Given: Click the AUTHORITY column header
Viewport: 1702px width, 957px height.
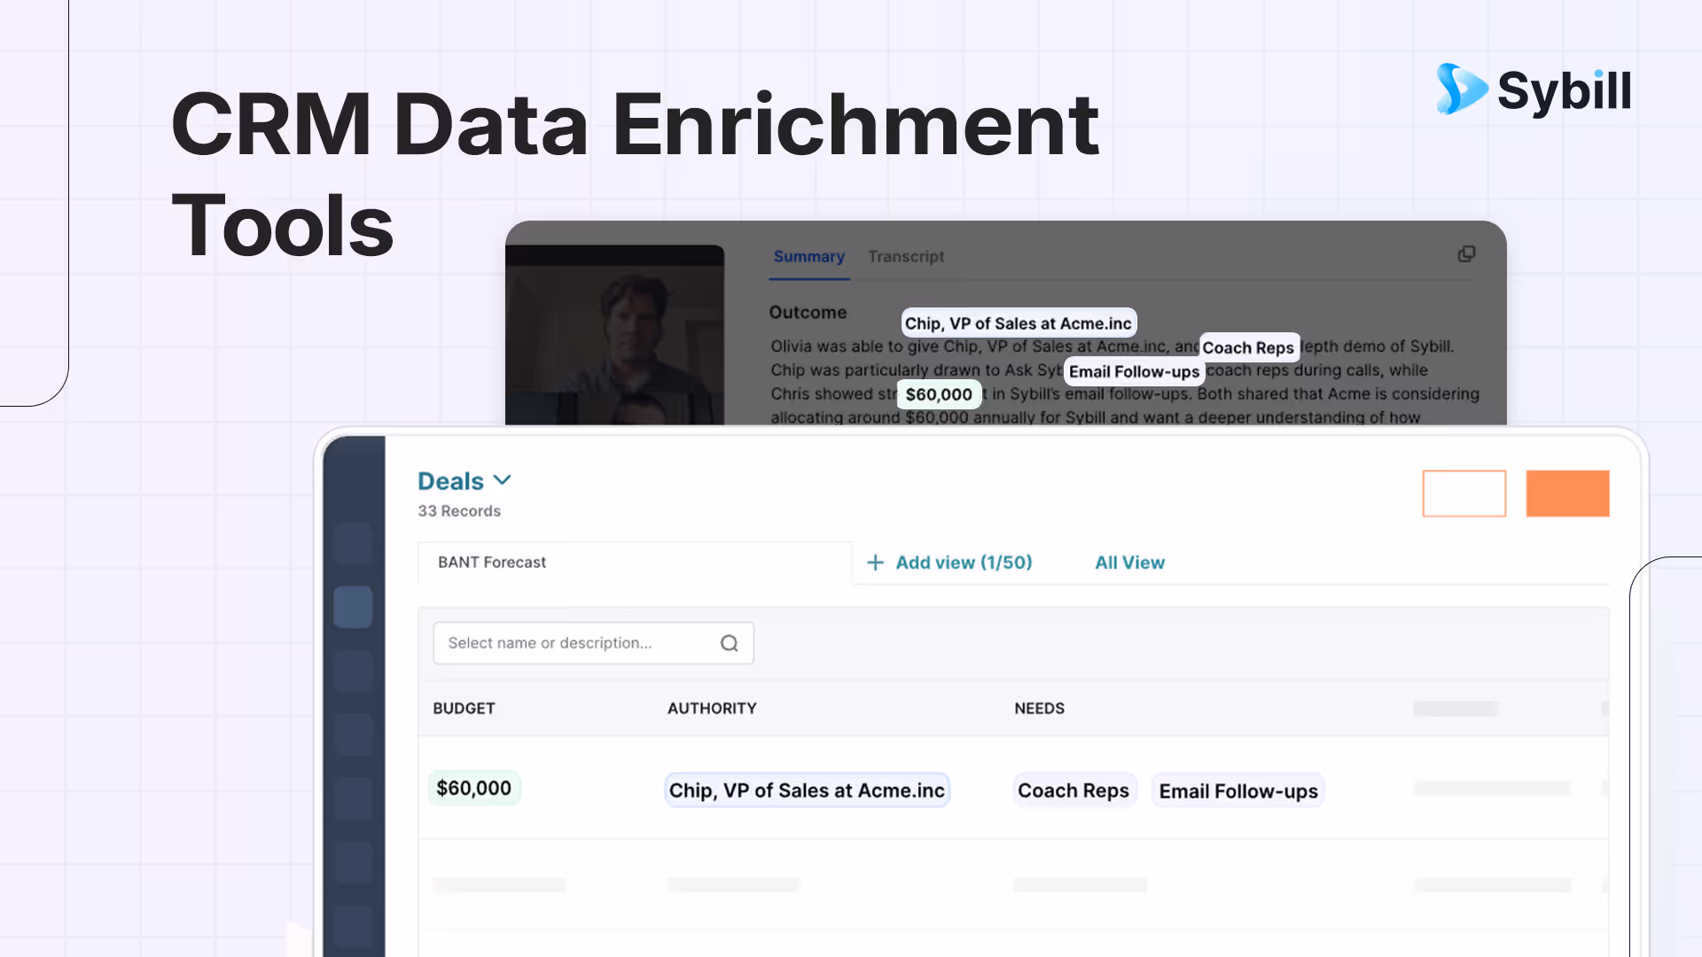Looking at the screenshot, I should click(x=712, y=709).
